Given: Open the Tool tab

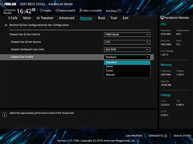Looking at the screenshot, I should (114, 18).
